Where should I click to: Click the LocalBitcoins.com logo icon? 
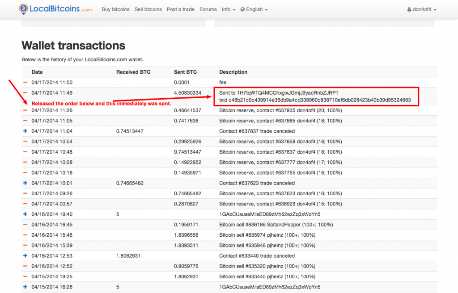tap(23, 9)
